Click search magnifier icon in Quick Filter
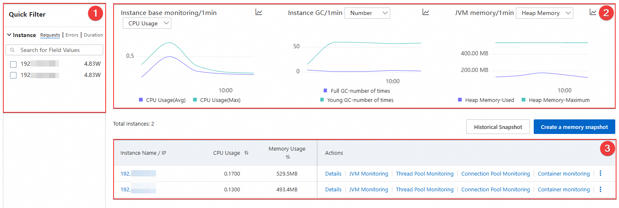Image resolution: width=619 pixels, height=208 pixels. point(13,50)
